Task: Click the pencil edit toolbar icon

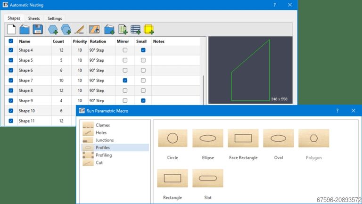Action: 80,29
